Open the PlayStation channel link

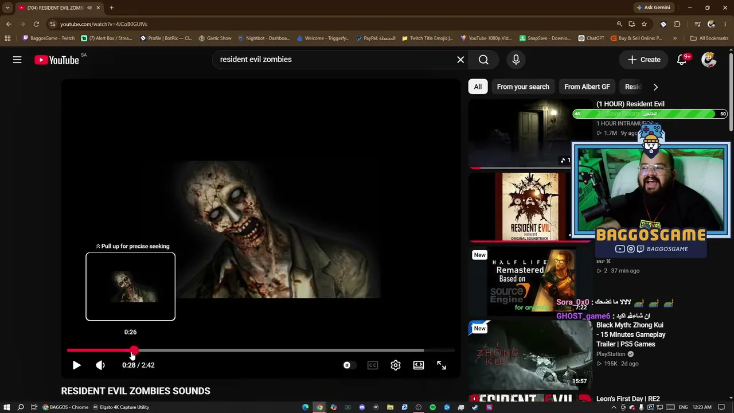[611, 354]
